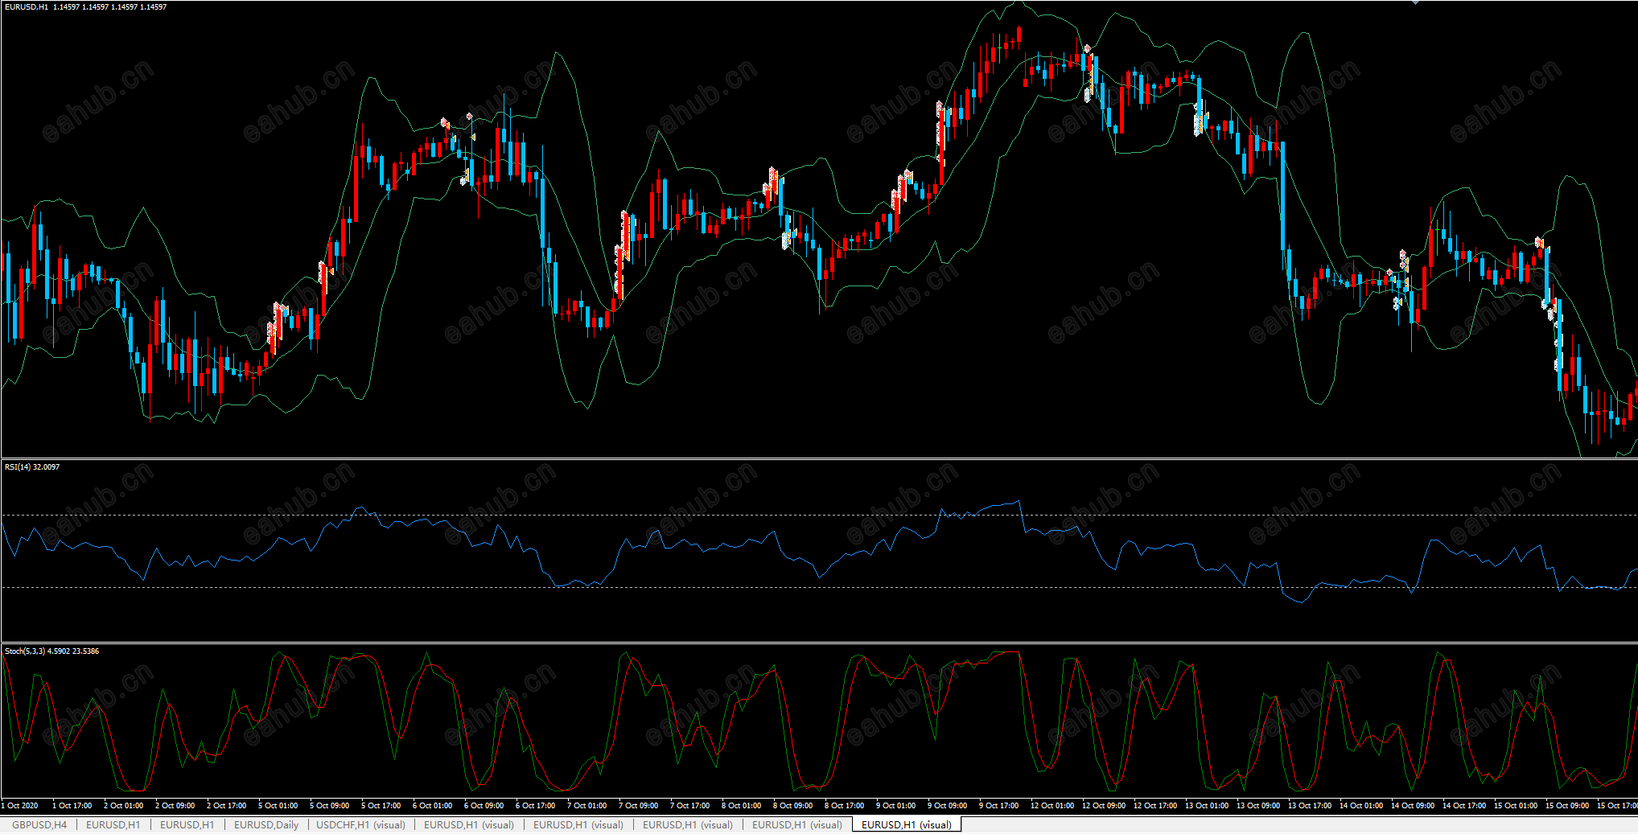Click the '5 Oct 01:00' time label
The image size is (1638, 834).
pyautogui.click(x=278, y=805)
